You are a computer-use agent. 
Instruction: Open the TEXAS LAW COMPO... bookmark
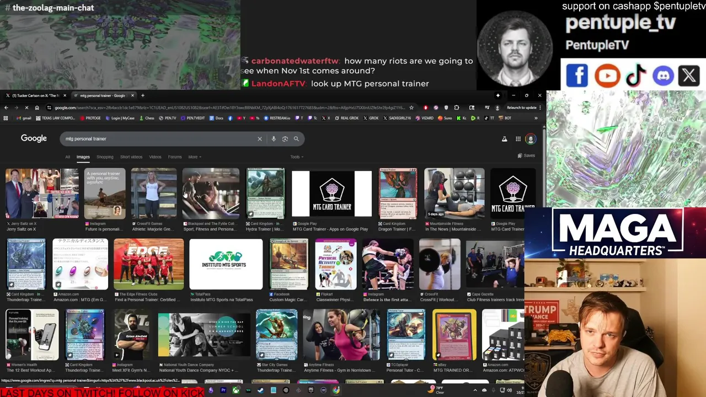click(55, 118)
